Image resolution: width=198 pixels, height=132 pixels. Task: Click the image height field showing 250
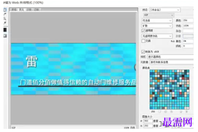(148, 126)
